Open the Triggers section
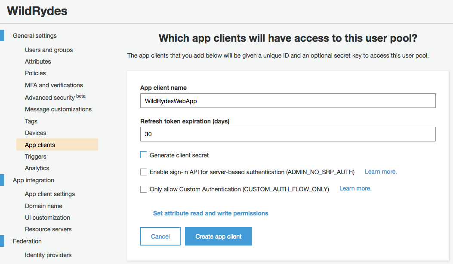Viewport: 453px width, 264px height. pyautogui.click(x=35, y=157)
